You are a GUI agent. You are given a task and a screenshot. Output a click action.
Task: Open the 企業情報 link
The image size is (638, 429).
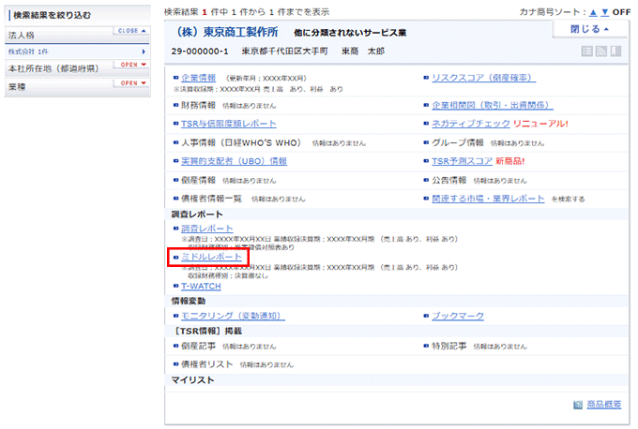pyautogui.click(x=198, y=78)
